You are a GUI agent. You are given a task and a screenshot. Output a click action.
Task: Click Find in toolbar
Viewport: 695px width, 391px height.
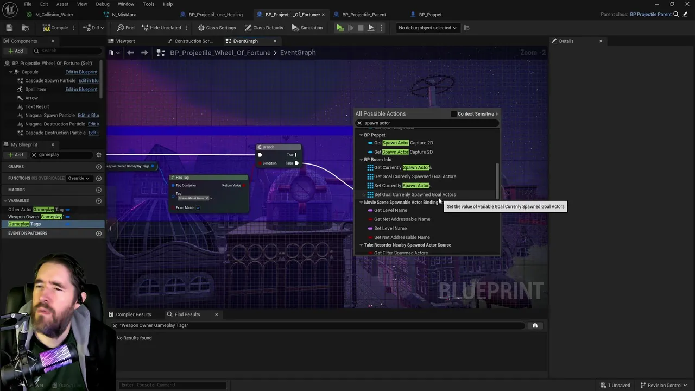tap(125, 28)
